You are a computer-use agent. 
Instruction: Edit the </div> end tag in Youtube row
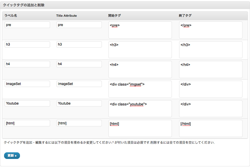click(x=211, y=109)
